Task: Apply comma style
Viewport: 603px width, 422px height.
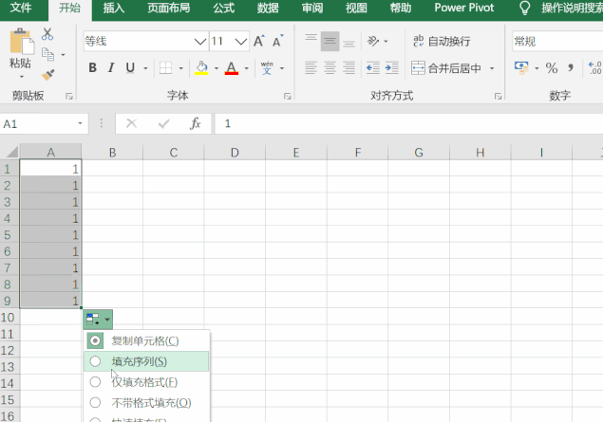Action: (x=571, y=68)
